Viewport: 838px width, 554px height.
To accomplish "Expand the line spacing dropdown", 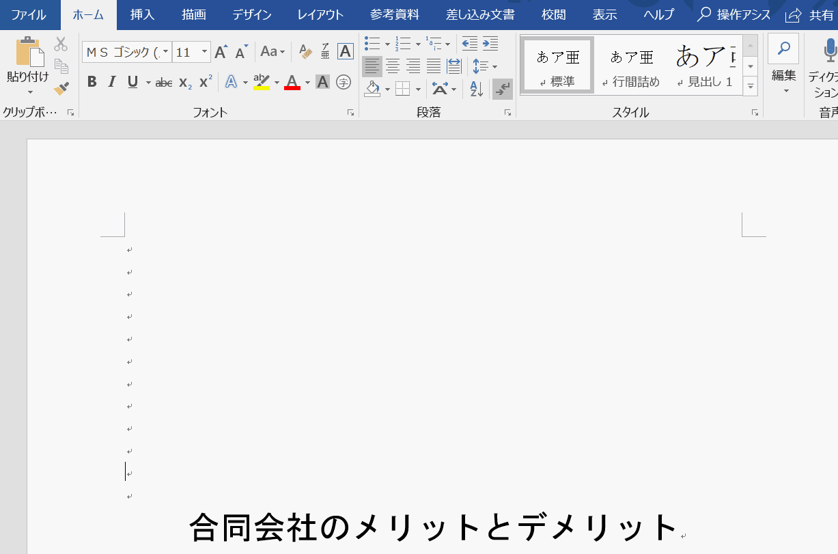I will tap(494, 66).
